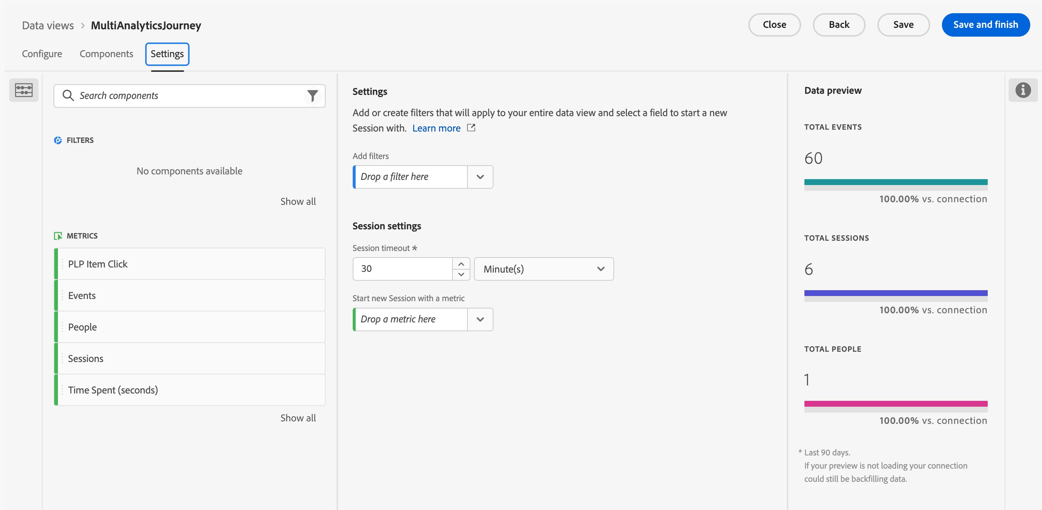Click the filter funnel icon in search
This screenshot has height=510, width=1042.
[312, 96]
